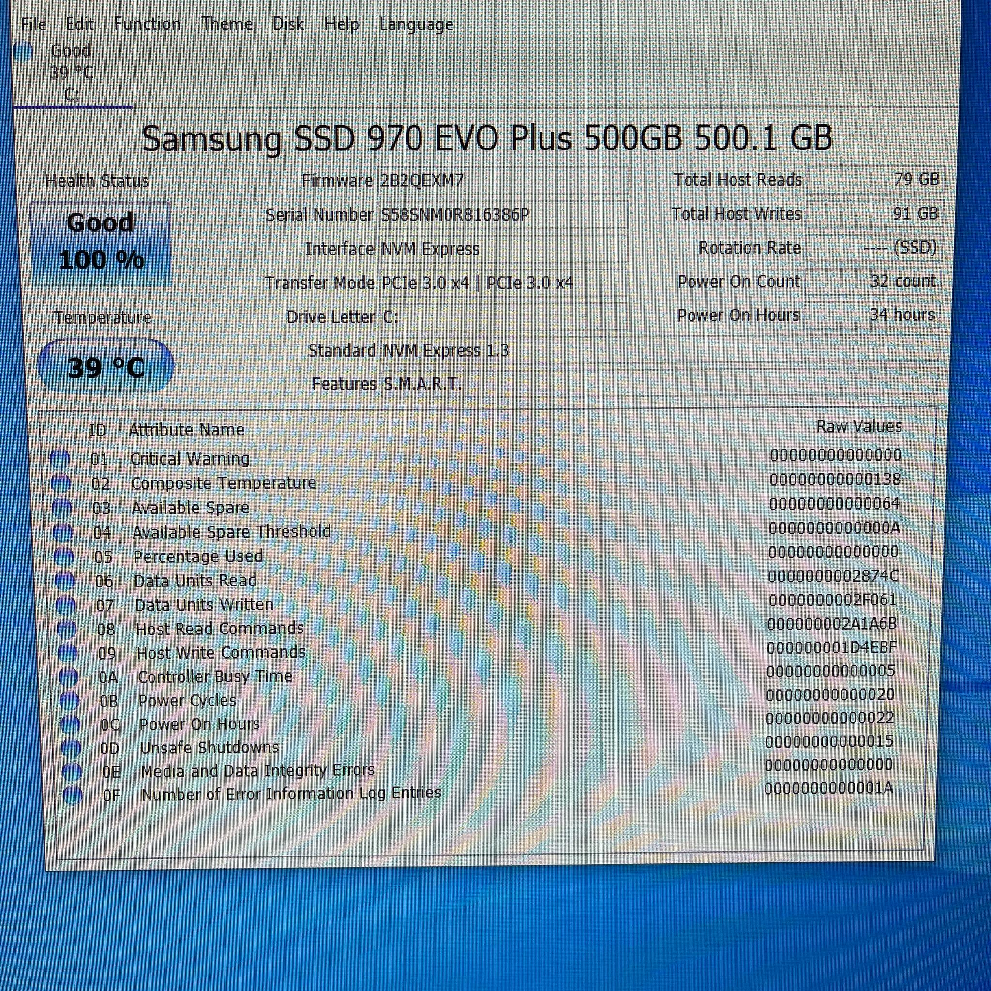
Task: Click the Raw Values column header
Action: coord(859,426)
